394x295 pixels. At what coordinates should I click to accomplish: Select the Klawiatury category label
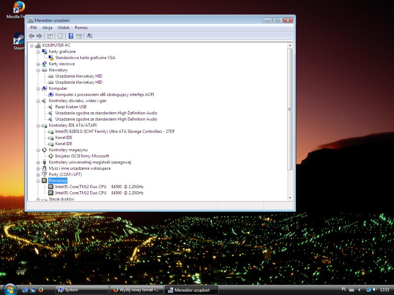[x=58, y=70]
